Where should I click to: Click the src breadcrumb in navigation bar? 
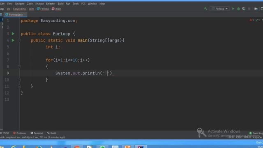[x=8, y=9]
